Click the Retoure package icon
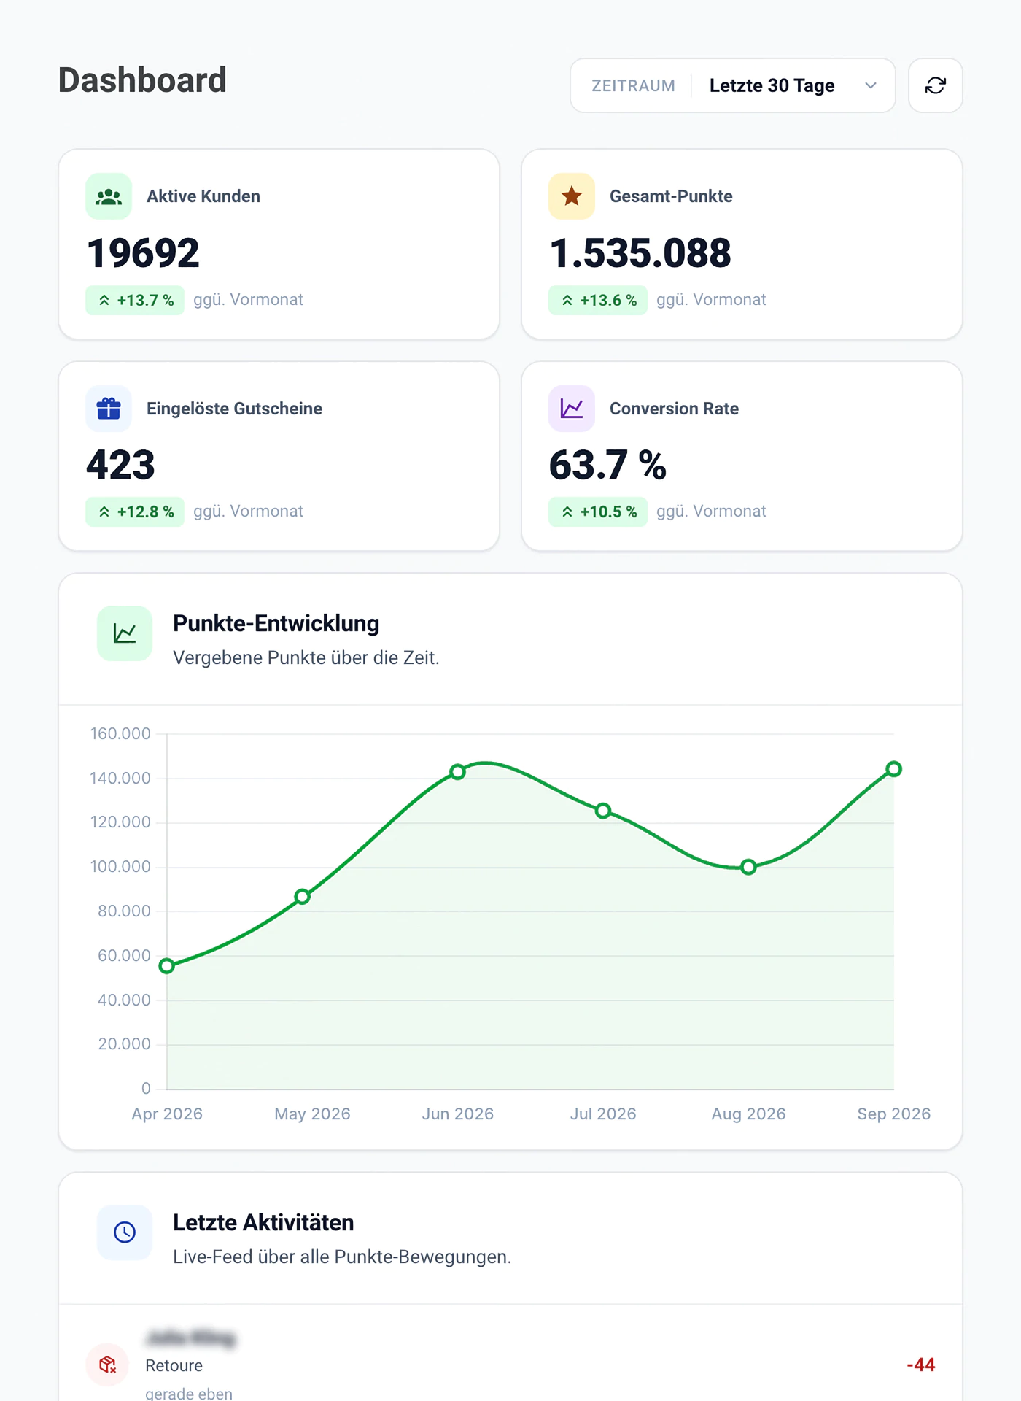 [x=108, y=1365]
